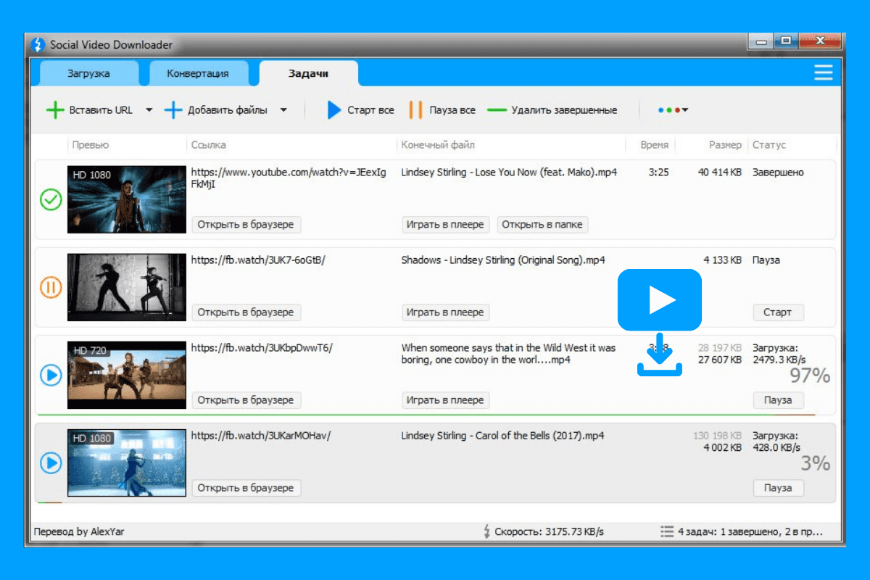Screen dimensions: 870x580
Task: Expand the colored dots dropdown arrow
Action: pyautogui.click(x=685, y=110)
